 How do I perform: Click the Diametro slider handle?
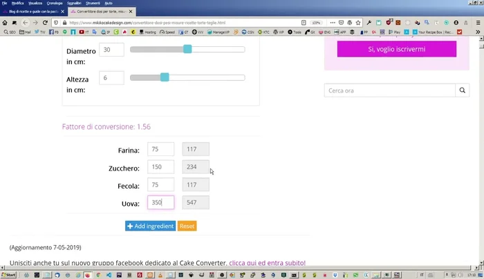(187, 49)
